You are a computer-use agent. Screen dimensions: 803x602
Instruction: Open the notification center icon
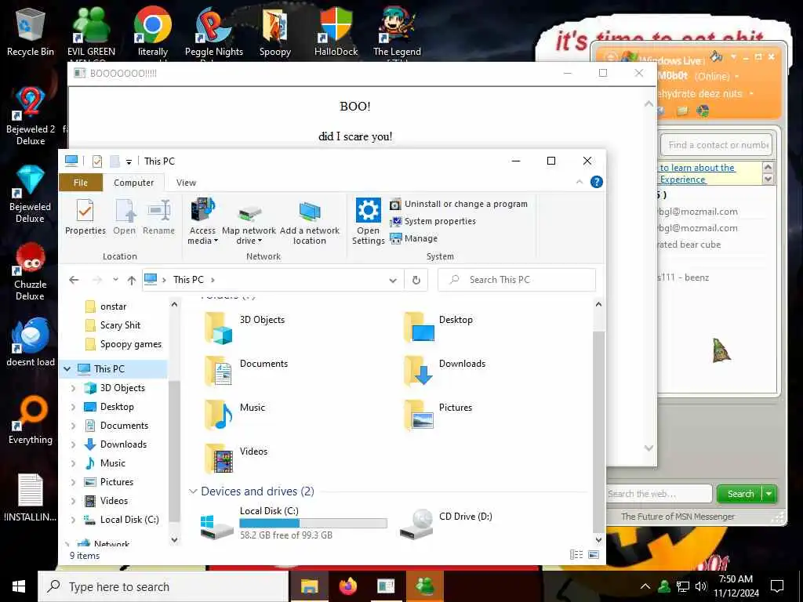[777, 586]
